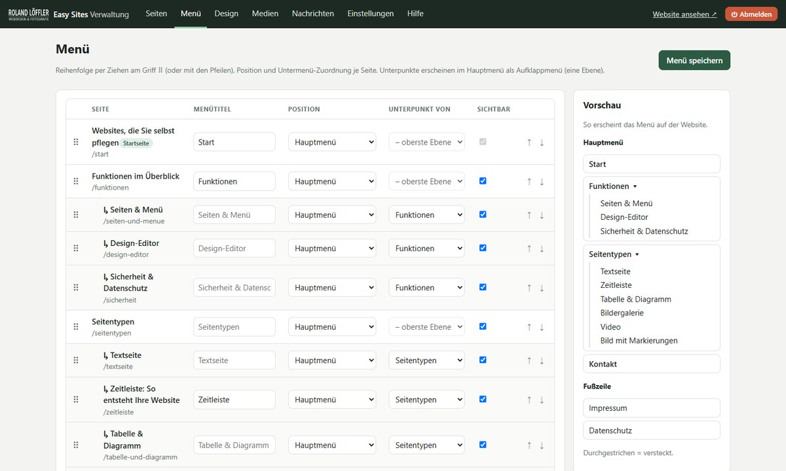Screen dimensions: 786x471
Task: Open Position dropdown for Start row
Action: coord(332,142)
